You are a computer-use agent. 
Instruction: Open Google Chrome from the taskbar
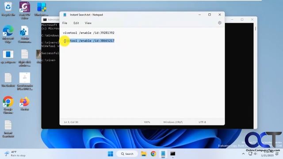point(153,154)
